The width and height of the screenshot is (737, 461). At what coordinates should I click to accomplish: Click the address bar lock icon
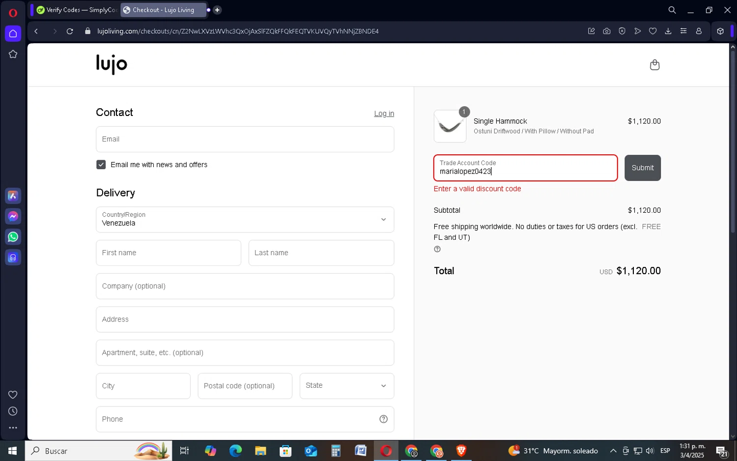coord(88,31)
